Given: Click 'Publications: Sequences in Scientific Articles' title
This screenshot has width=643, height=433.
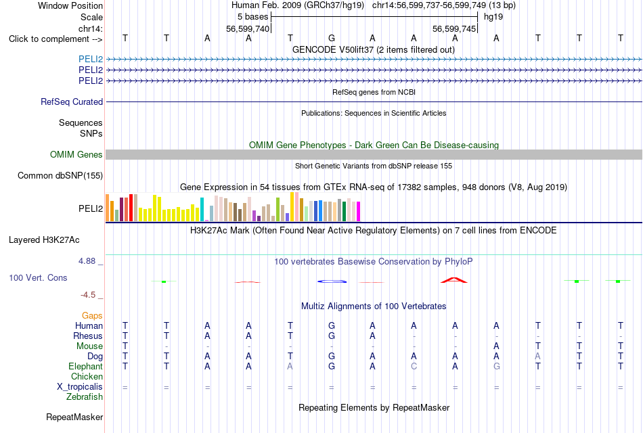Looking at the screenshot, I should (x=374, y=113).
